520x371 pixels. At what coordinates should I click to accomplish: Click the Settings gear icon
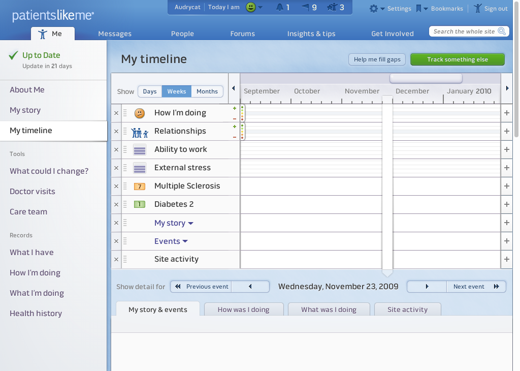point(373,9)
